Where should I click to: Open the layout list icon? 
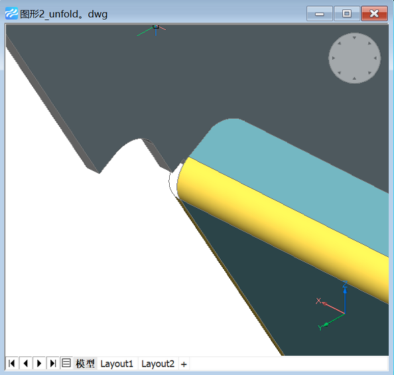(66, 363)
